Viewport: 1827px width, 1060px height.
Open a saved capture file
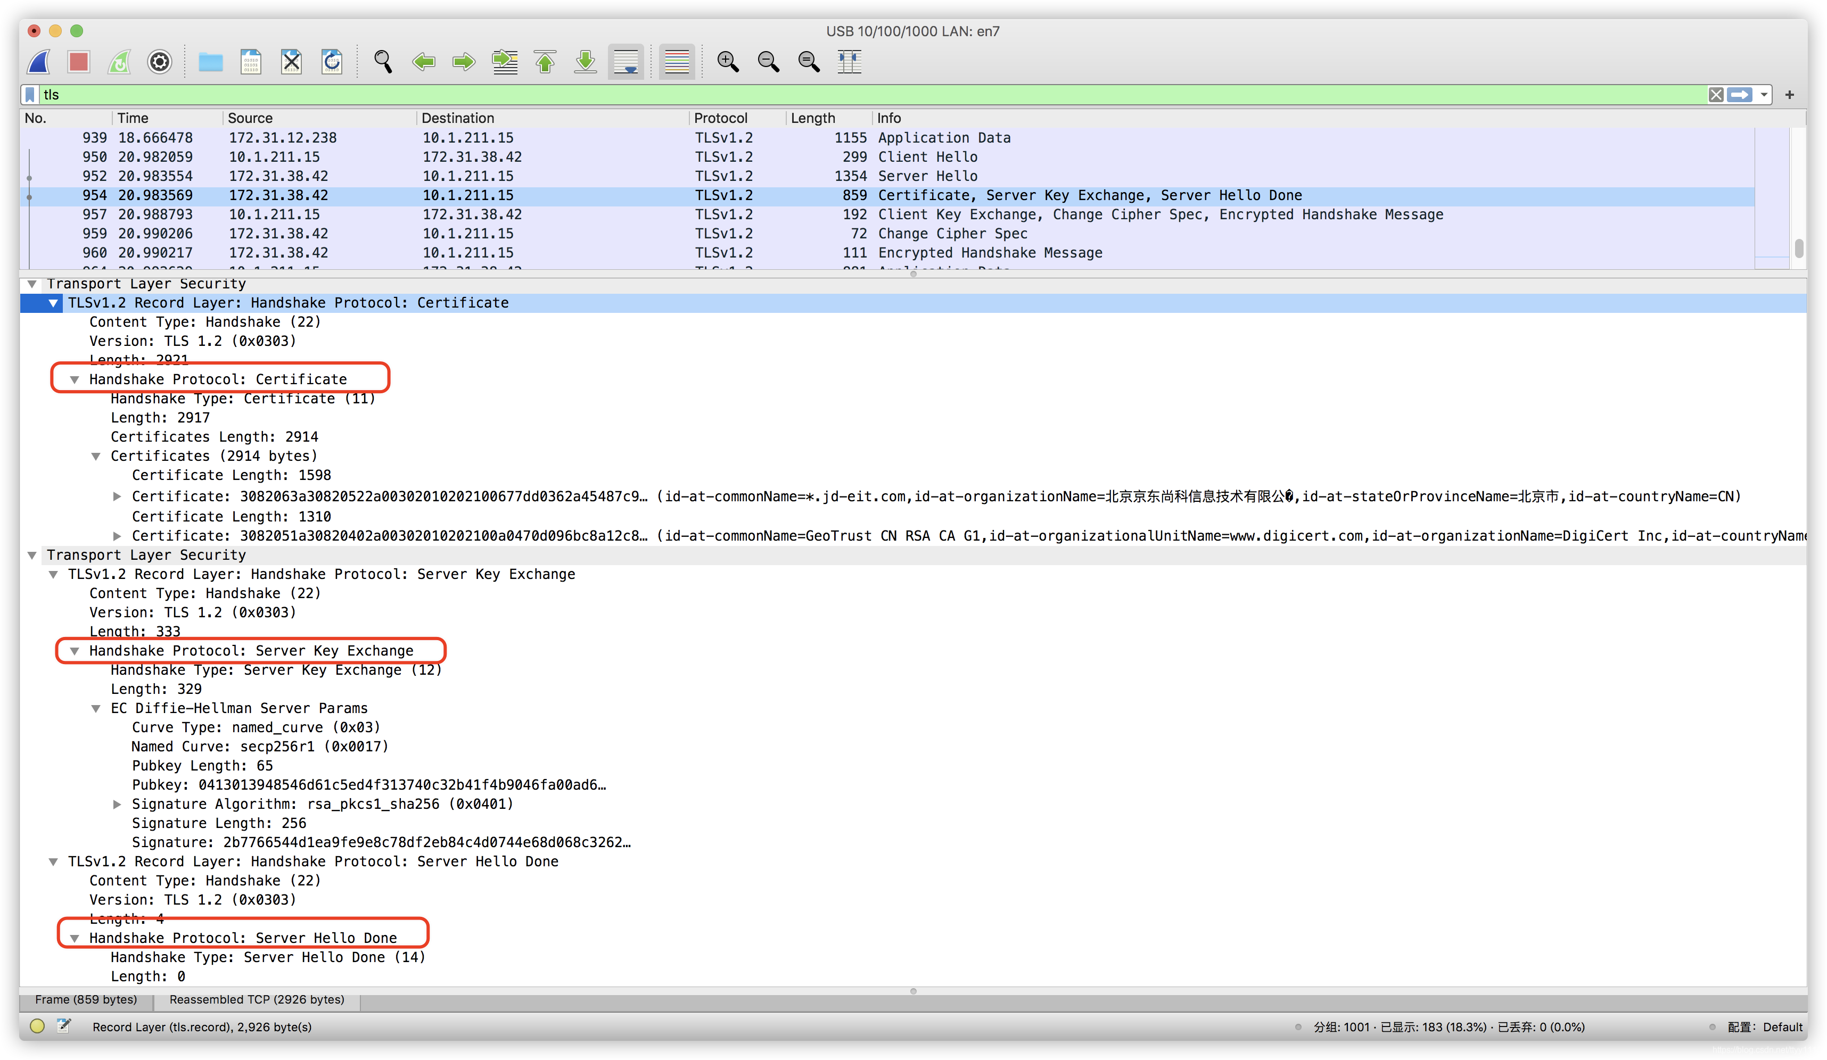tap(210, 62)
